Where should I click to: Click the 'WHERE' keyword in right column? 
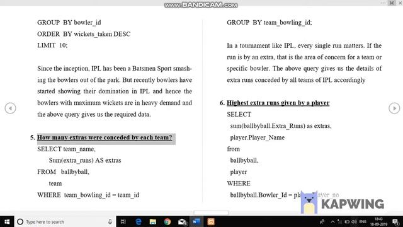(x=239, y=183)
